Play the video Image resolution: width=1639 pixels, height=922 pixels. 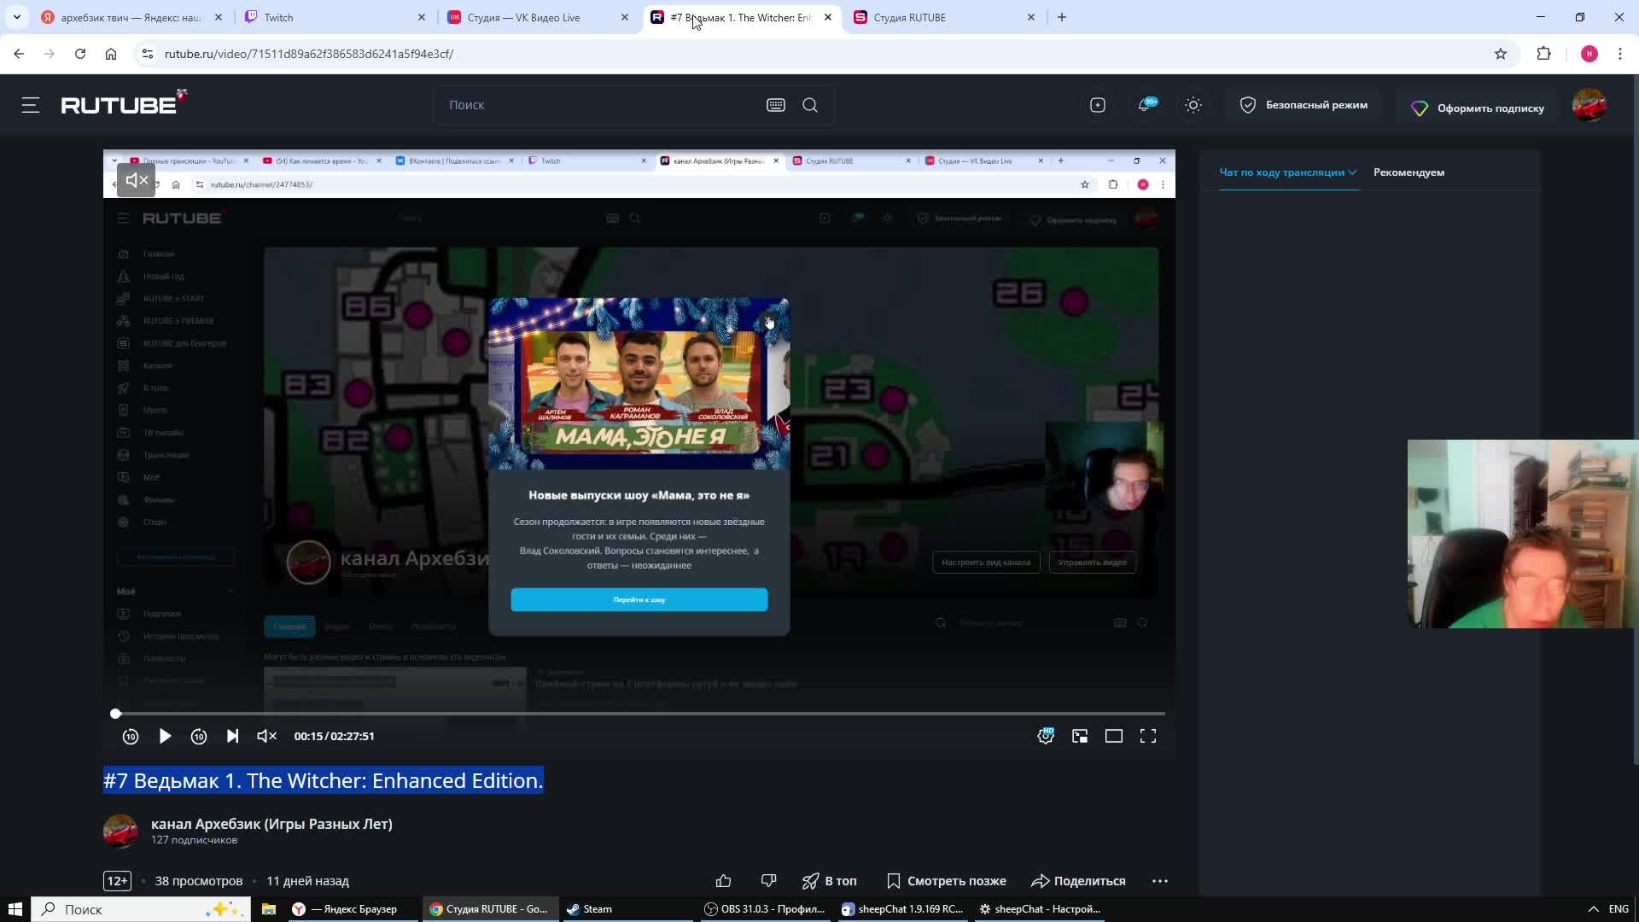pos(165,736)
